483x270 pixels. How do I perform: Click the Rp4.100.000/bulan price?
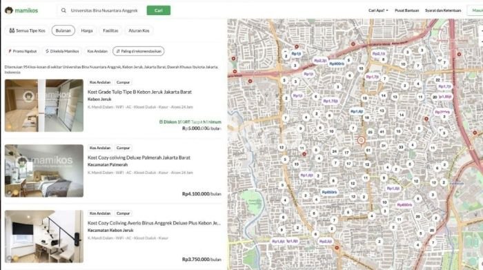point(201,194)
